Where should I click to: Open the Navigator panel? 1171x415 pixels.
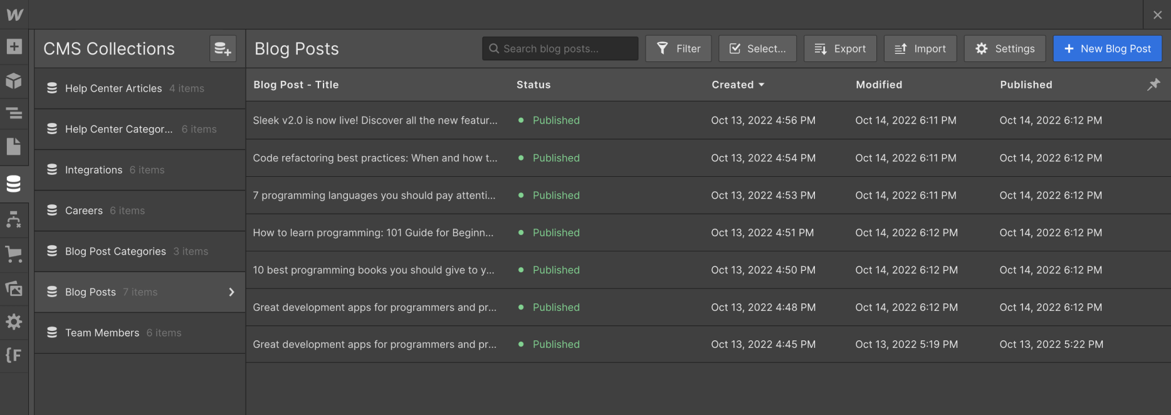(x=14, y=113)
